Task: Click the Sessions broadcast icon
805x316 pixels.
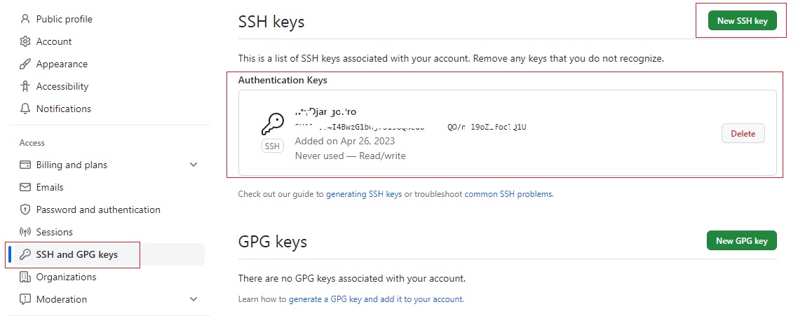Action: [x=25, y=232]
